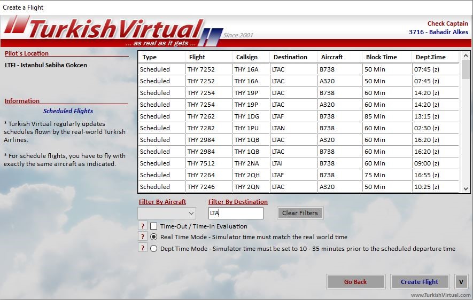Screen dimensions: 473x300
Task: Click LTFJ - Istanbul Sabiha Gokcen location text
Action: (x=46, y=65)
